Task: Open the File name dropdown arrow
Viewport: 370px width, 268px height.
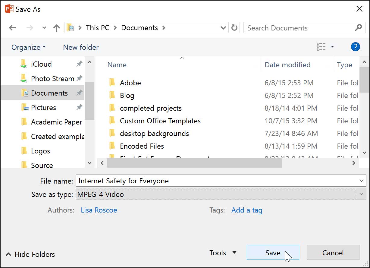Action: (x=361, y=181)
